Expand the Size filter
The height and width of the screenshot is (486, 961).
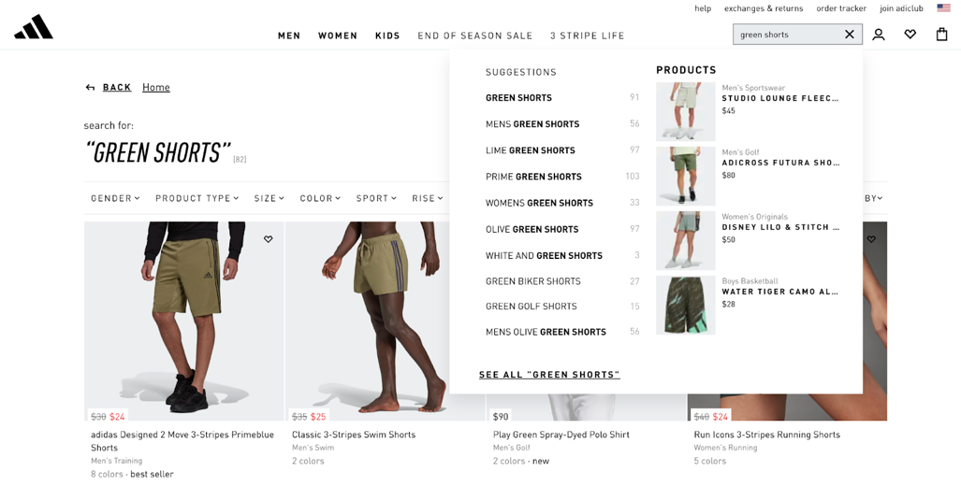coord(269,198)
